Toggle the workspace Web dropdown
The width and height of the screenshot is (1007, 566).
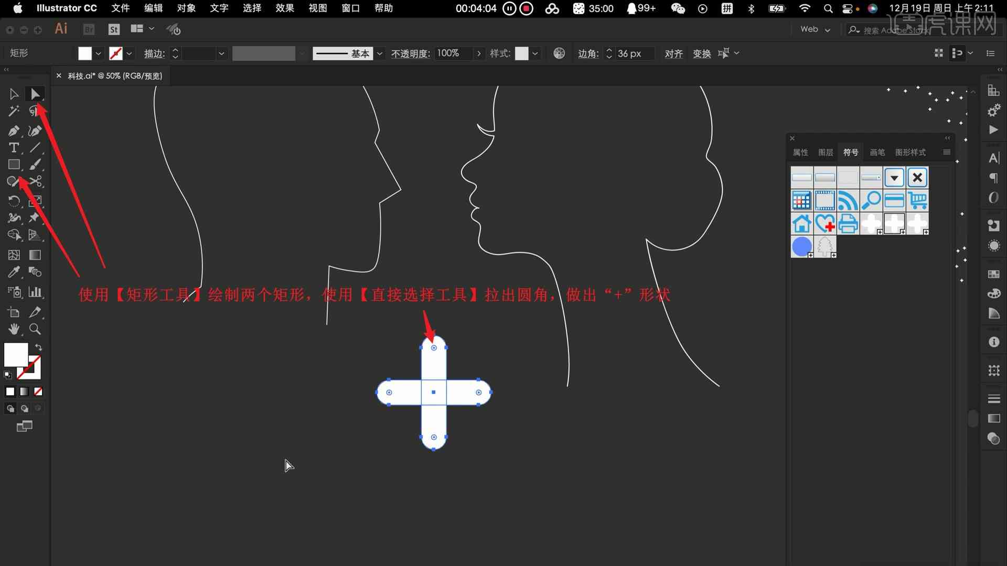coord(816,29)
